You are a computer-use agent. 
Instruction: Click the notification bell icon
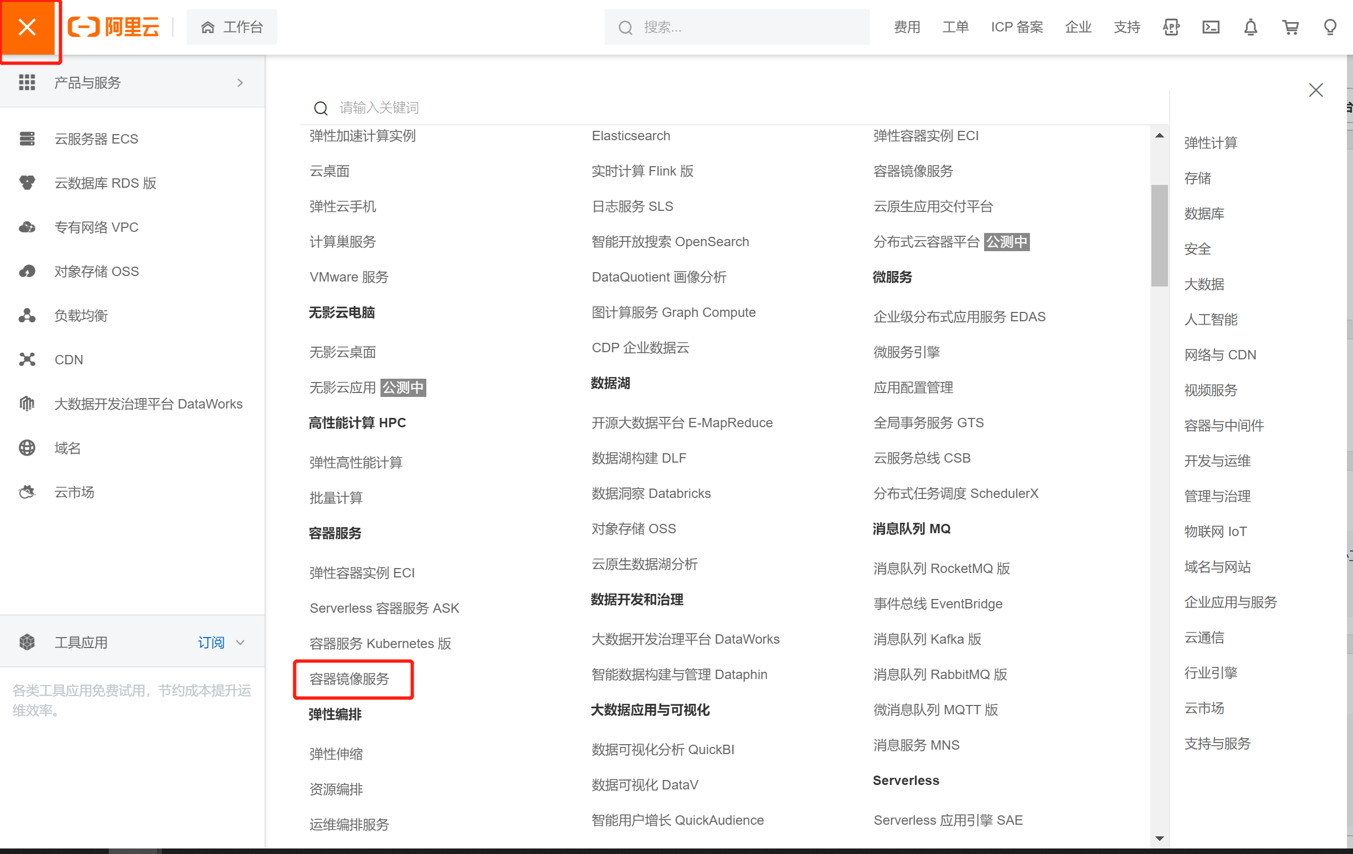(x=1250, y=27)
